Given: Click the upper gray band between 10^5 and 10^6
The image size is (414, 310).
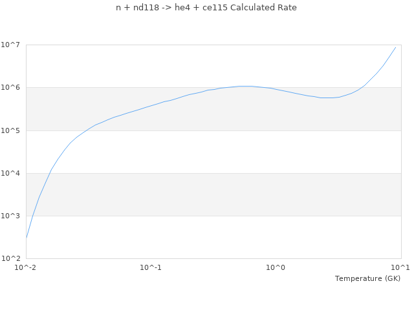Looking at the screenshot, I should pos(213,116).
